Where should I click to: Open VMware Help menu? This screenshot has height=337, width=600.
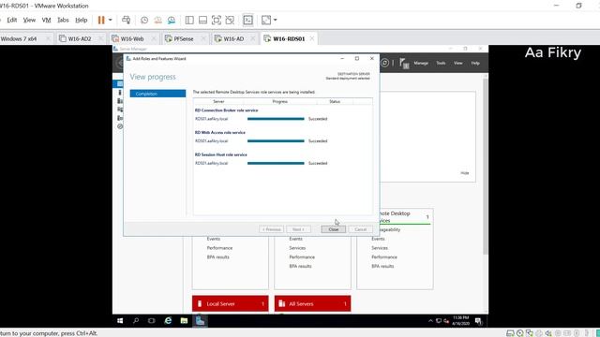[82, 20]
